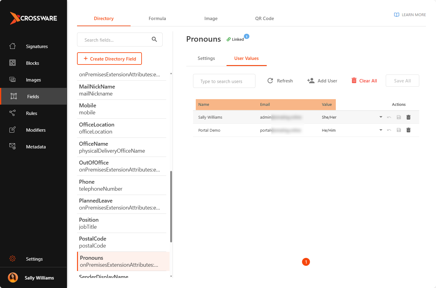Select the Position field

pos(122,223)
